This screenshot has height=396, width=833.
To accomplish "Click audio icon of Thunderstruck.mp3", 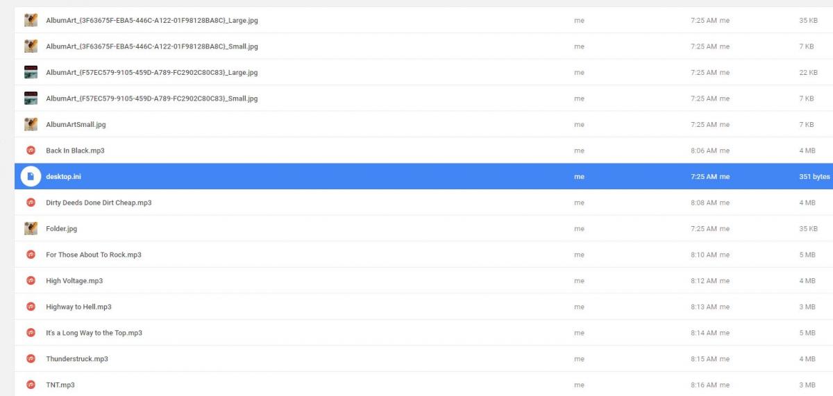I will click(x=31, y=359).
